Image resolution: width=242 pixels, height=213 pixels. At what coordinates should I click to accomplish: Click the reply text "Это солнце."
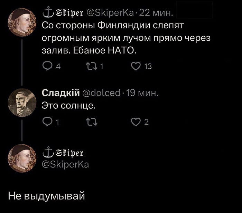point(68,105)
